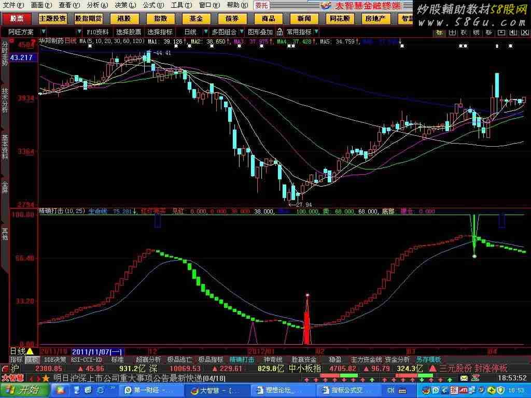Click the highlighted date 2011/11/07(一)
Screen dimensions: 531x398
click(x=98, y=352)
